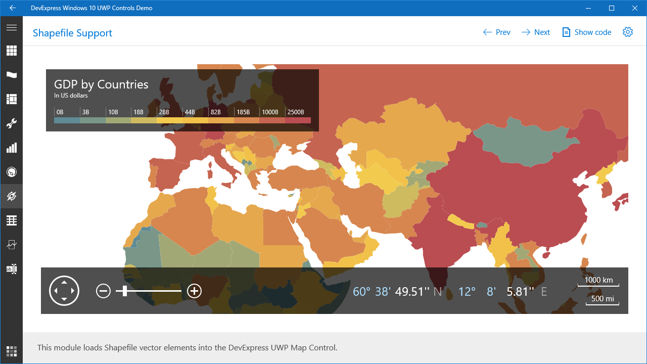Open the bar chart demos module
The image size is (647, 364).
(x=12, y=147)
